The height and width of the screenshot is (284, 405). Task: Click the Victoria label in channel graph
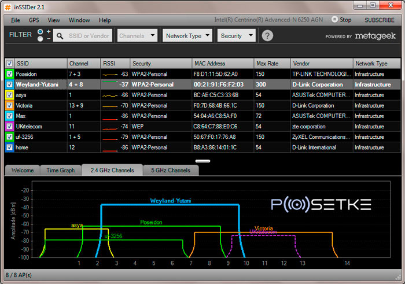263,228
